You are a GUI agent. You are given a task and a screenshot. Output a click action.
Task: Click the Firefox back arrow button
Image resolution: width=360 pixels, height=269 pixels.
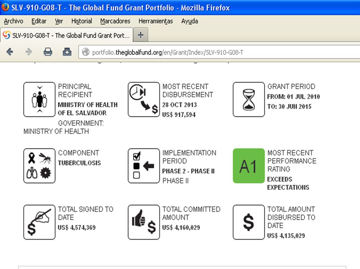(10, 52)
